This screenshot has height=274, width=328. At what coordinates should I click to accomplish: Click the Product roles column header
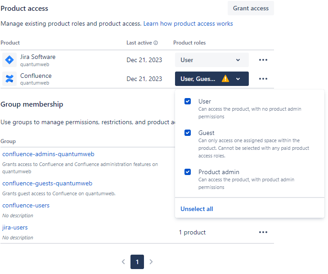189,43
